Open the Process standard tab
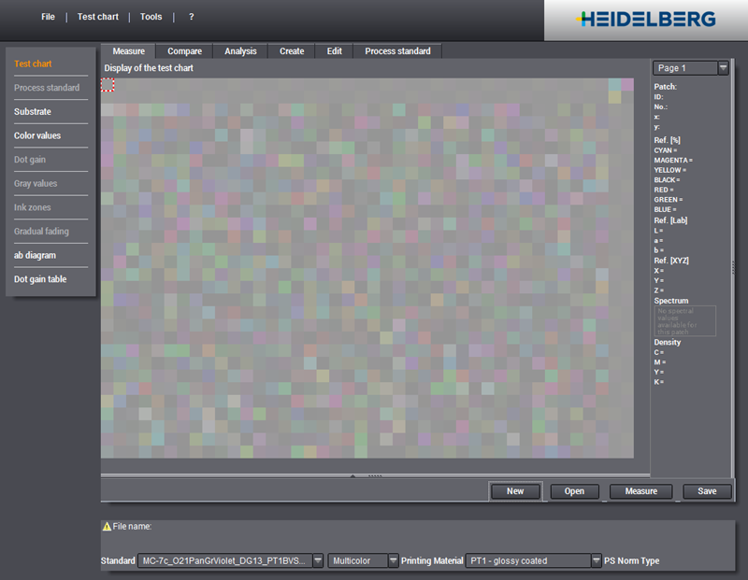Screen dimensions: 748x580 (x=396, y=51)
